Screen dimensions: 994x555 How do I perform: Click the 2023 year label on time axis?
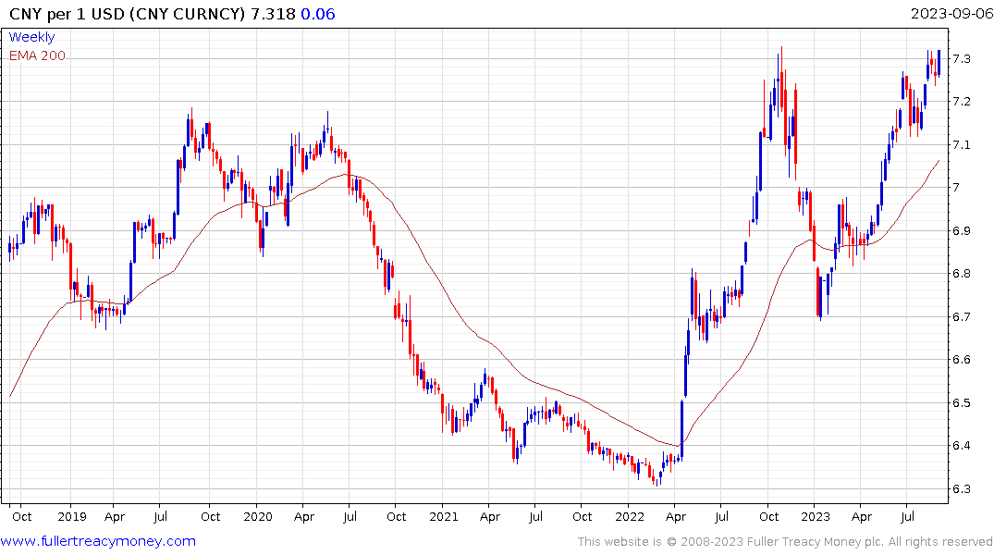point(816,516)
